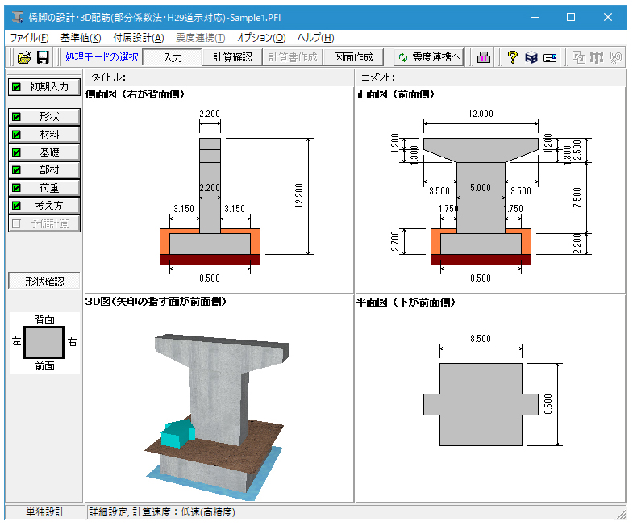Screen dimensions: 633x526
Task: Click the 震度連携へ button with green arrows
Action: pos(429,57)
